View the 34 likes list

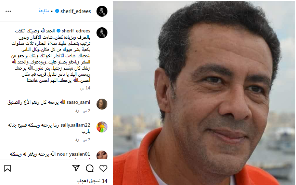click(x=92, y=181)
